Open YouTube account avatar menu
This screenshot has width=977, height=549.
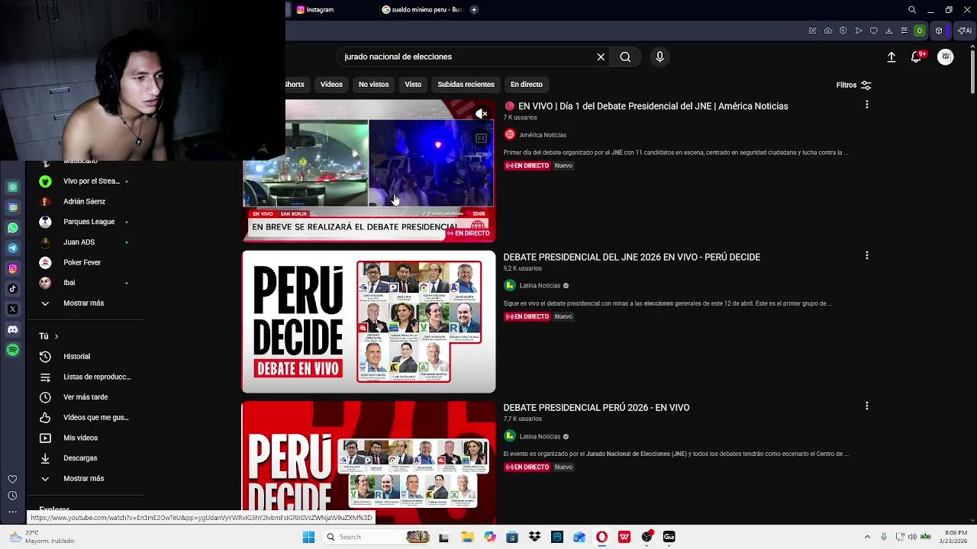click(946, 56)
